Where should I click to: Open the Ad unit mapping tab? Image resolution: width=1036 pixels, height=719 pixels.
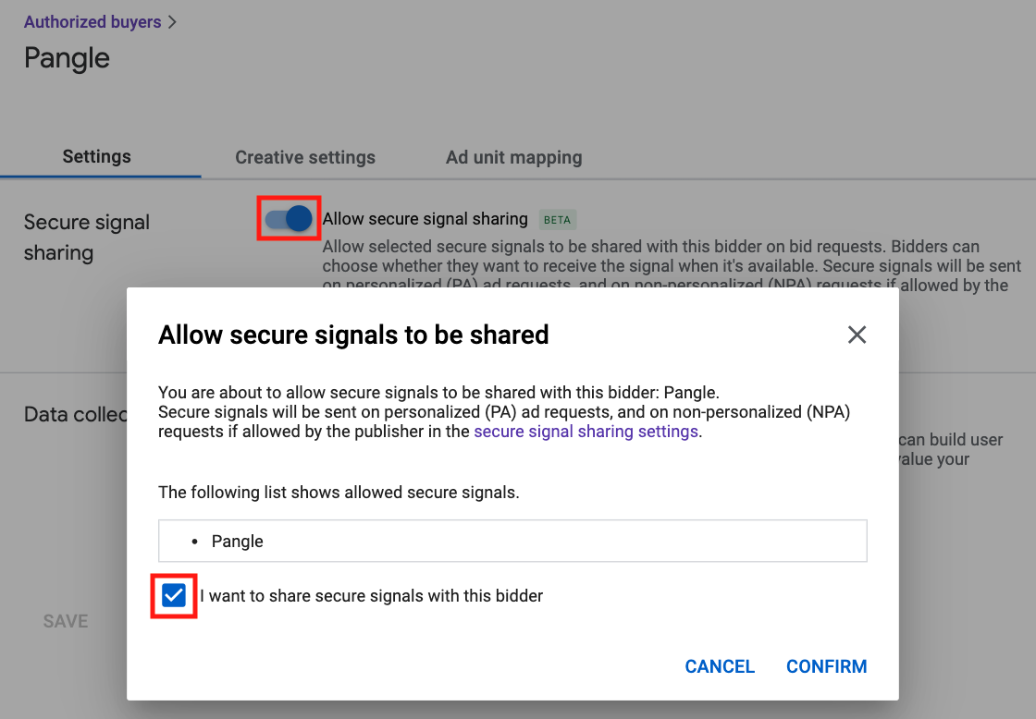(514, 157)
